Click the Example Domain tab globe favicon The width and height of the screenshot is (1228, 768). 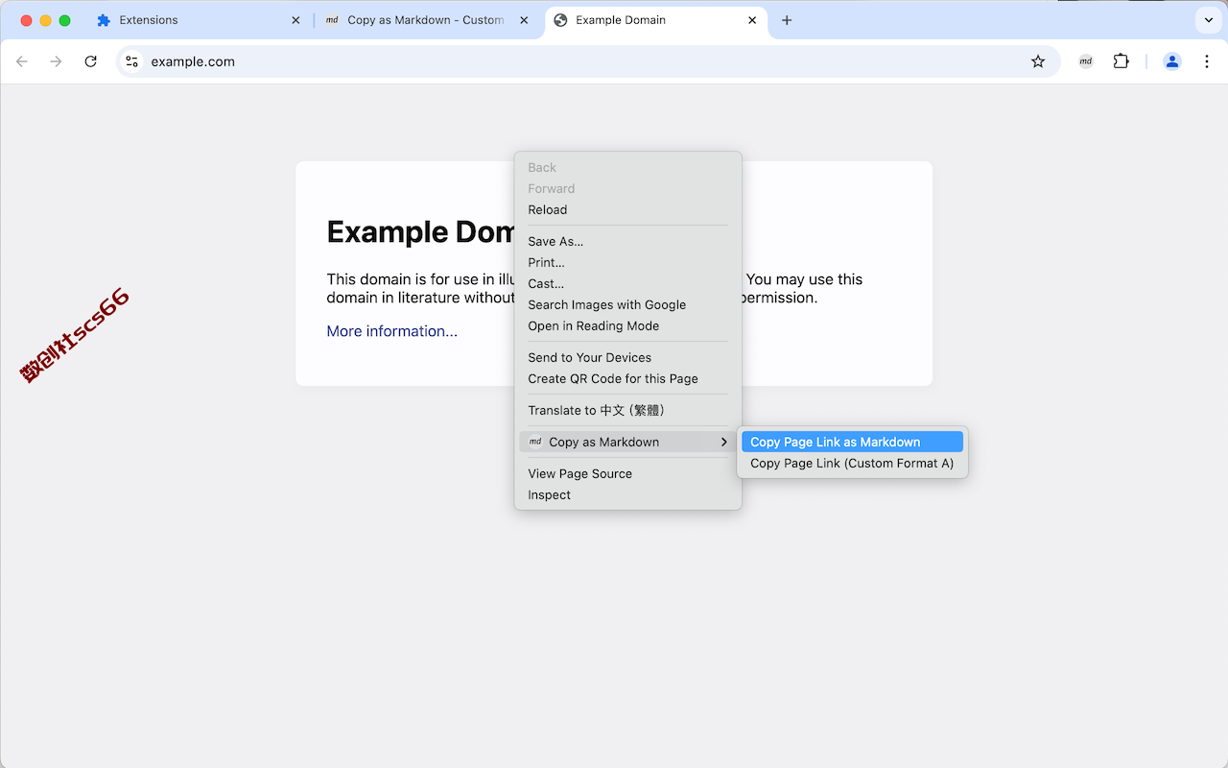[x=560, y=20]
